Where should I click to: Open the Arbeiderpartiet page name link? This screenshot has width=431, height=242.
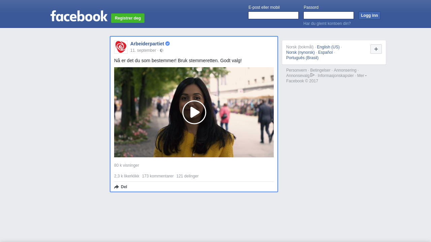[x=147, y=44]
